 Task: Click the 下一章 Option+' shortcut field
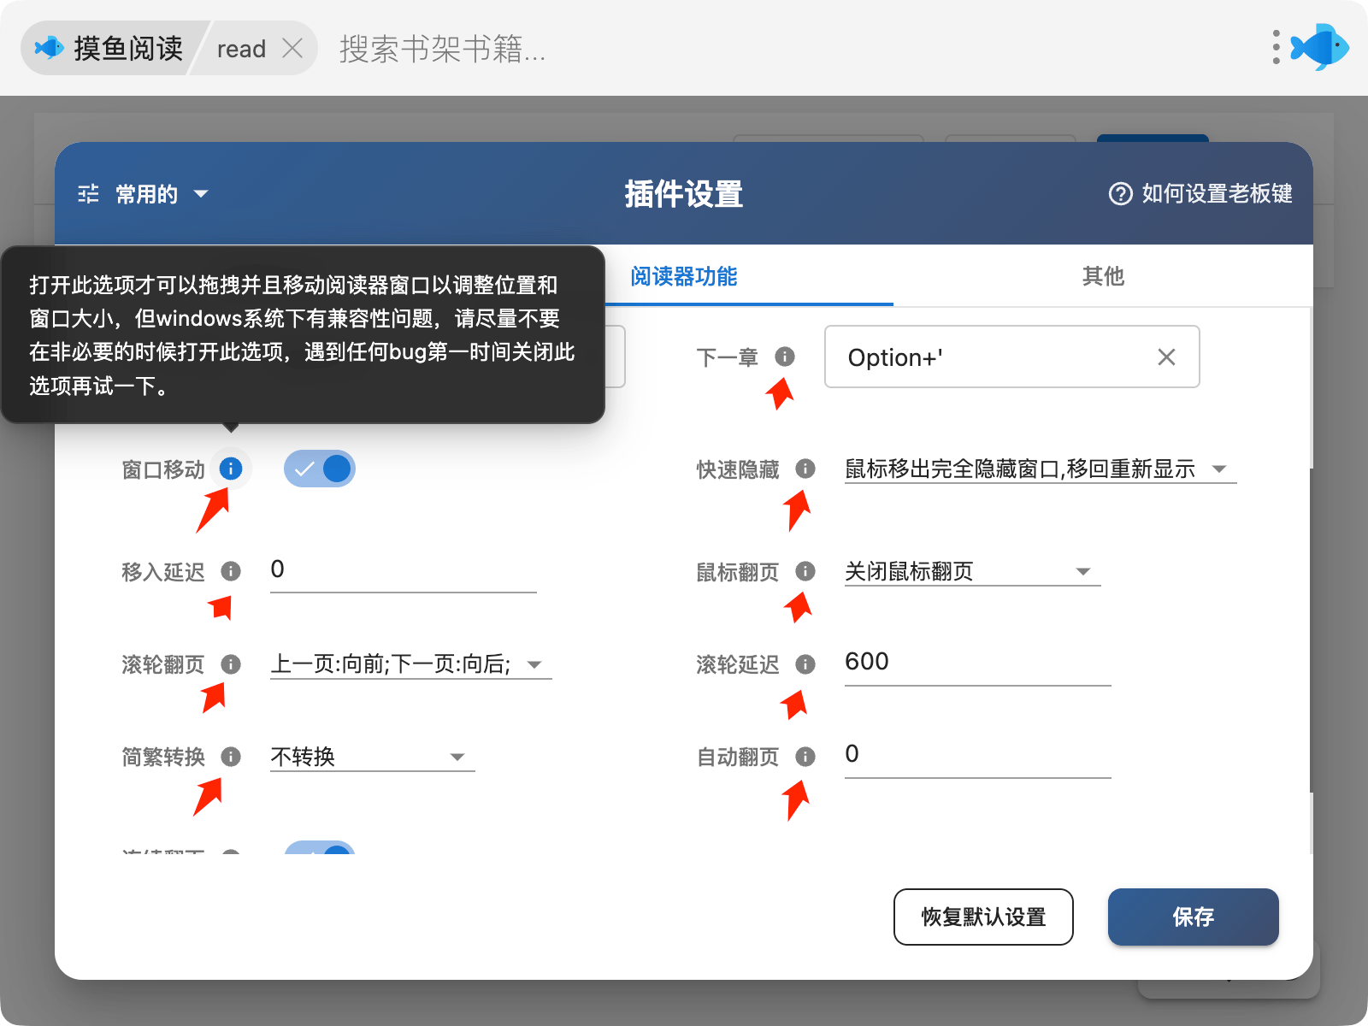click(1012, 357)
